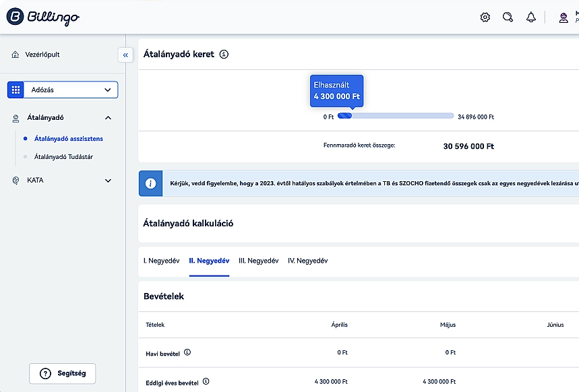This screenshot has height=392, width=579.
Task: Expand the KATA menu section
Action: 108,181
